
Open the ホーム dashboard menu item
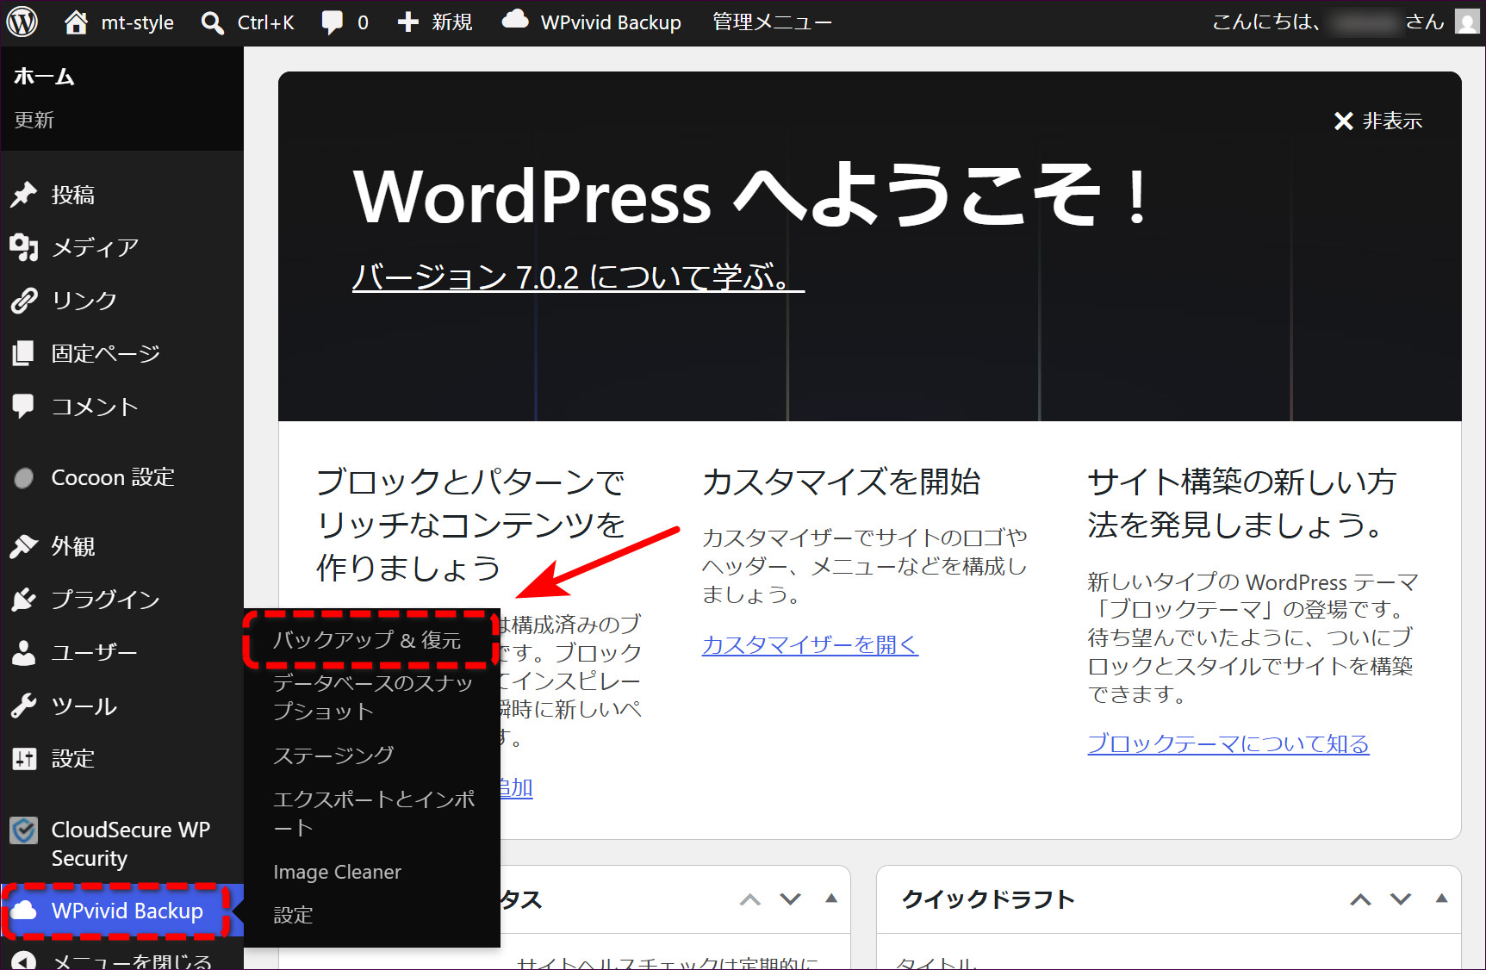click(x=44, y=77)
